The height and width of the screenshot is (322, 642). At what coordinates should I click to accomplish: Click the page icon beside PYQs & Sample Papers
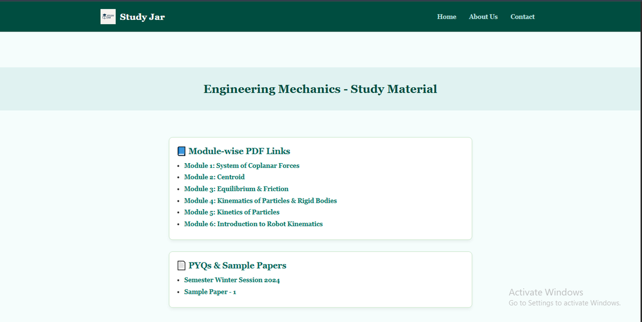[181, 266]
